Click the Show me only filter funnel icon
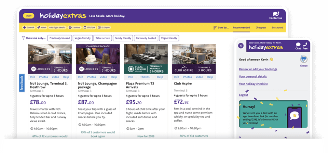 [23, 38]
